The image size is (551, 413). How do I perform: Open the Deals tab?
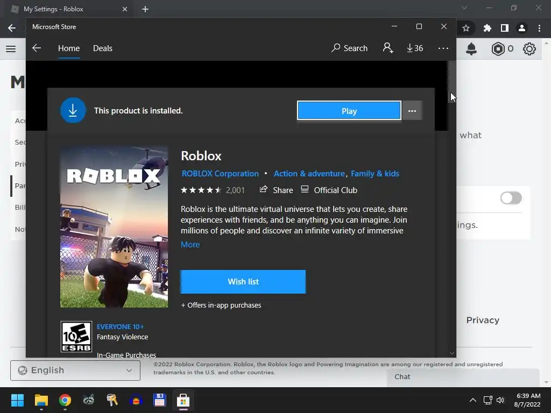(103, 48)
